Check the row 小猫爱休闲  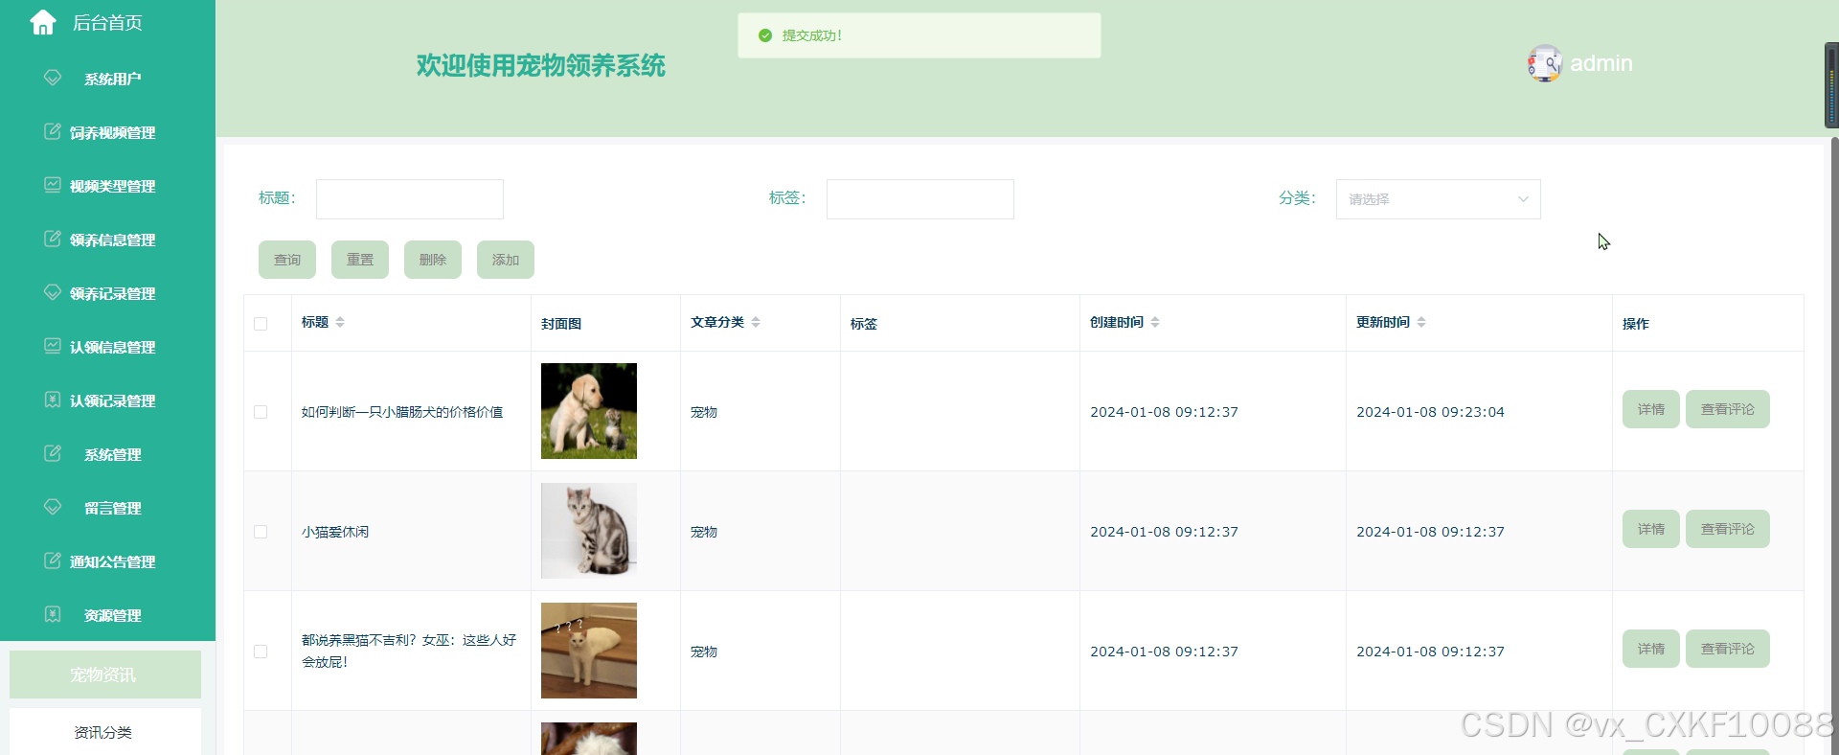tap(261, 532)
